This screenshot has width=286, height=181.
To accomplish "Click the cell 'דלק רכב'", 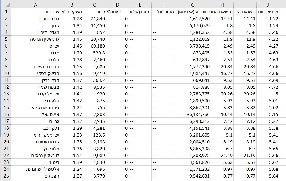I will coord(35,128).
